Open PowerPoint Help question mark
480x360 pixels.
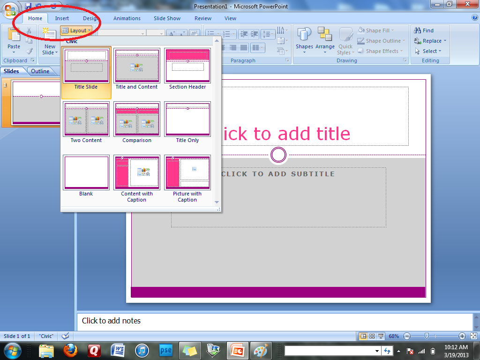[475, 18]
